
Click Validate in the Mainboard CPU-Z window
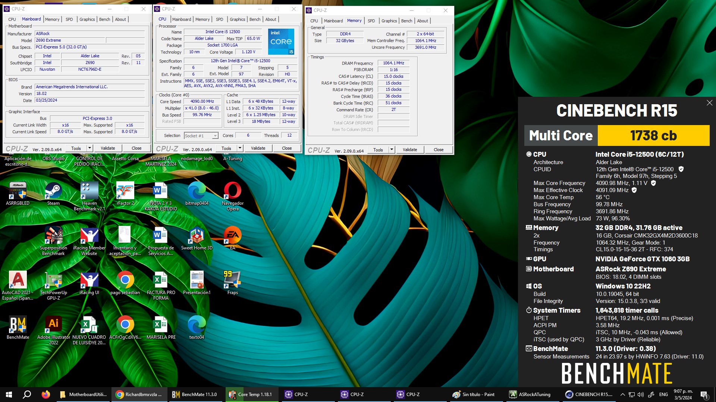point(108,148)
